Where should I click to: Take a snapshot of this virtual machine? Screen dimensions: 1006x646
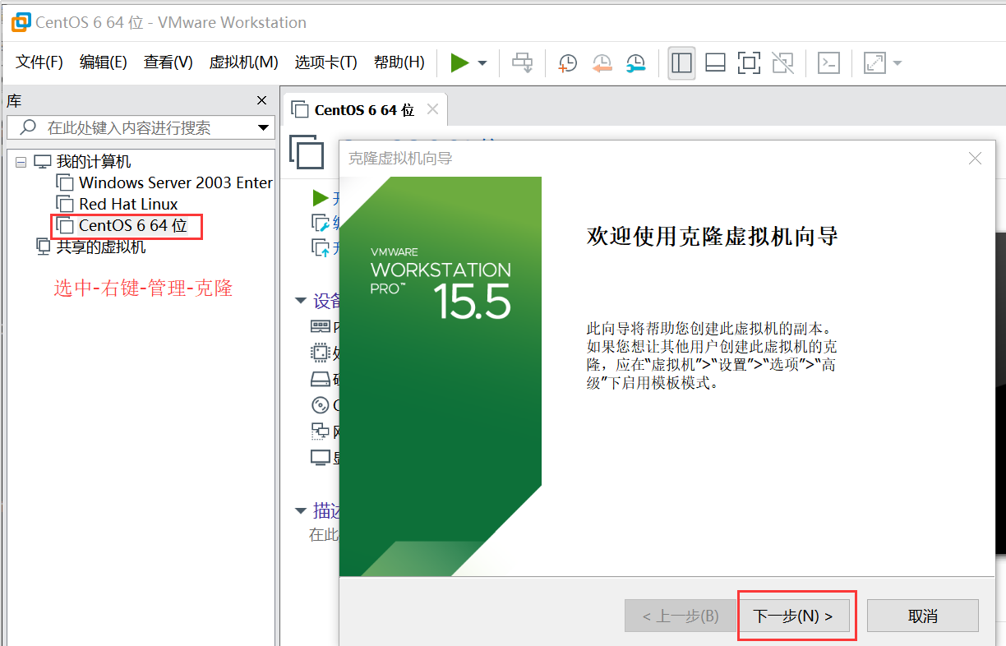coord(567,63)
